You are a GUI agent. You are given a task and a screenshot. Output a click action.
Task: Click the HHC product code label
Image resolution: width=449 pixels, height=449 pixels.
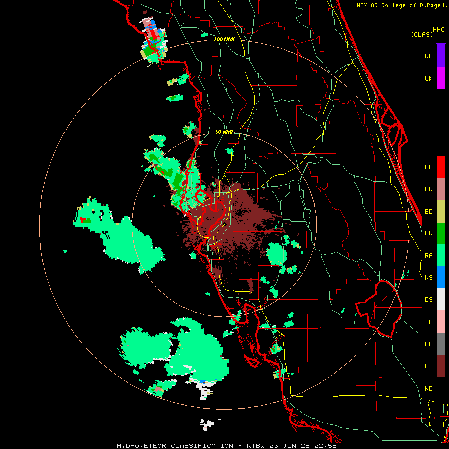(x=438, y=30)
